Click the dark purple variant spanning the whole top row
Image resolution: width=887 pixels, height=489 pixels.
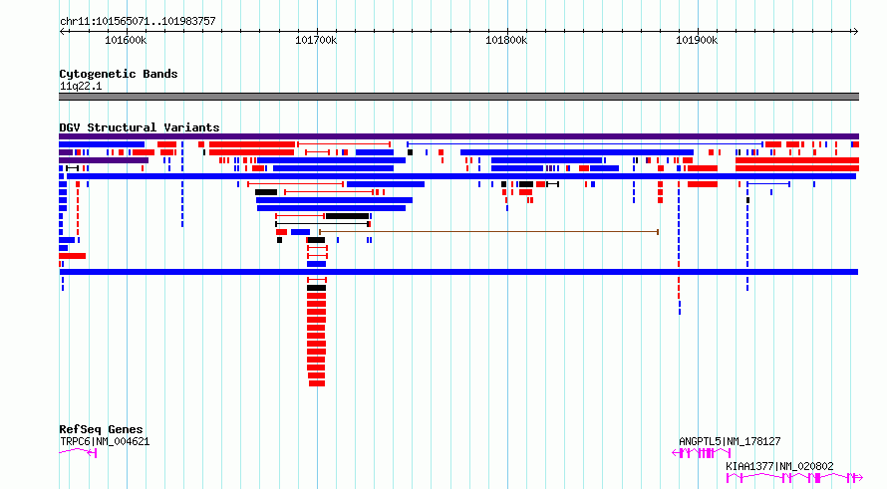(x=458, y=136)
